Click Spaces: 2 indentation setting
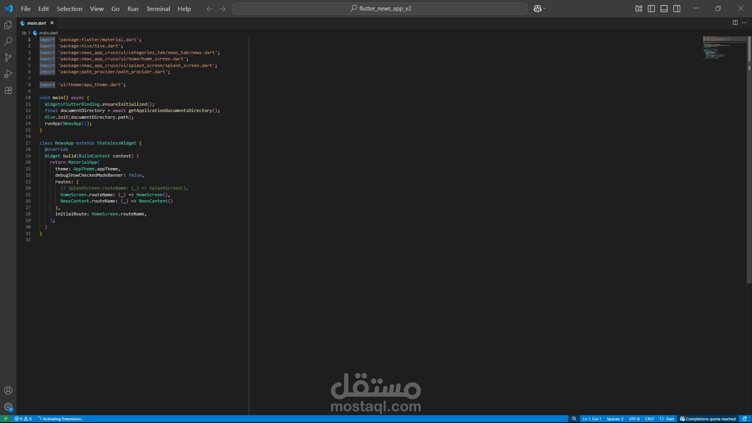Screen dimensions: 752x423 point(615,419)
